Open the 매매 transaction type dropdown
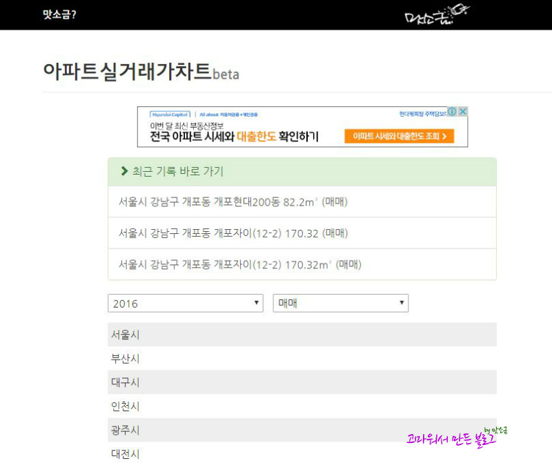 [340, 303]
